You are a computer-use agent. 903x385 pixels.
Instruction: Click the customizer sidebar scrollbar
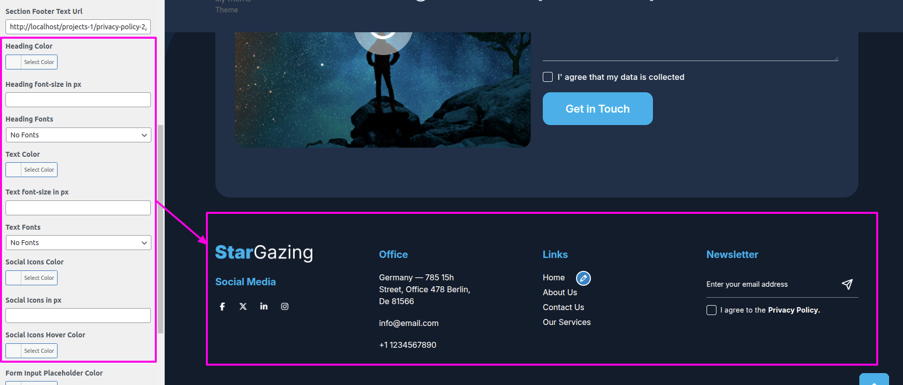pyautogui.click(x=160, y=228)
